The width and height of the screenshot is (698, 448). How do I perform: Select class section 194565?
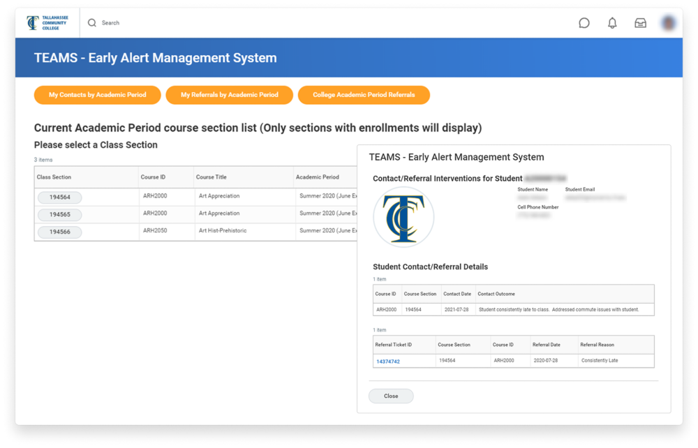(x=59, y=215)
